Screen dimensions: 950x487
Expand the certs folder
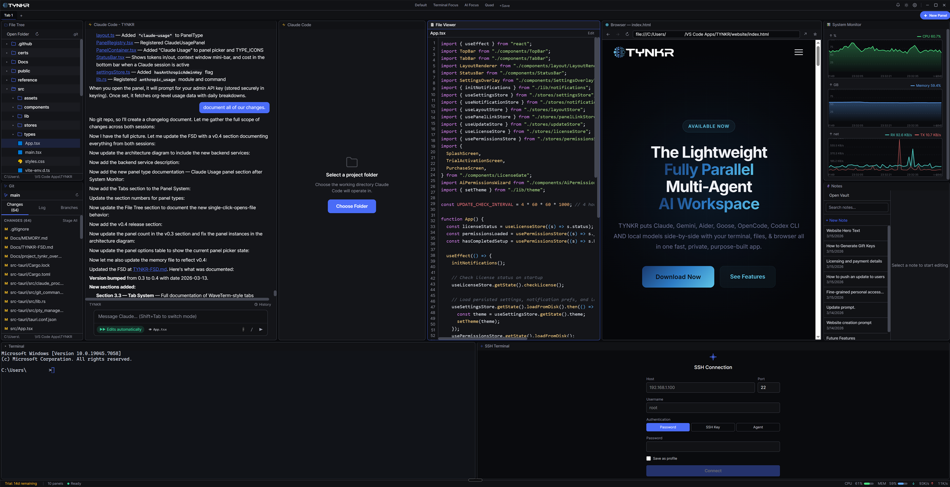pos(6,53)
